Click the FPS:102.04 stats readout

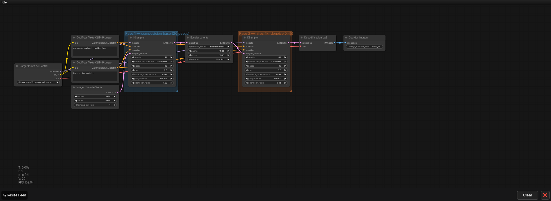[26, 182]
